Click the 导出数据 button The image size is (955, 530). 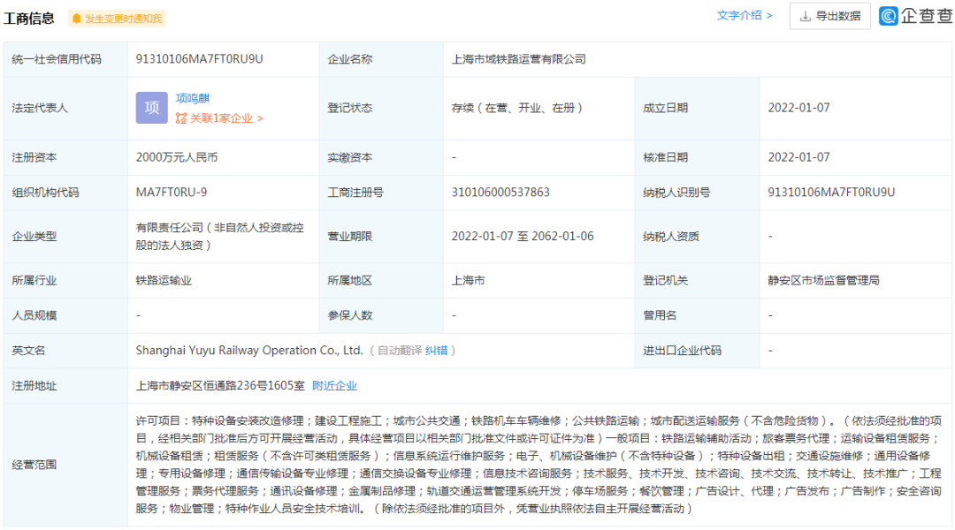(829, 17)
